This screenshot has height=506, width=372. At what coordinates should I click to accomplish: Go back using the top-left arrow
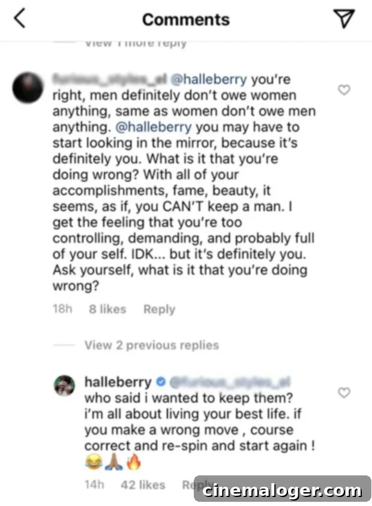19,19
